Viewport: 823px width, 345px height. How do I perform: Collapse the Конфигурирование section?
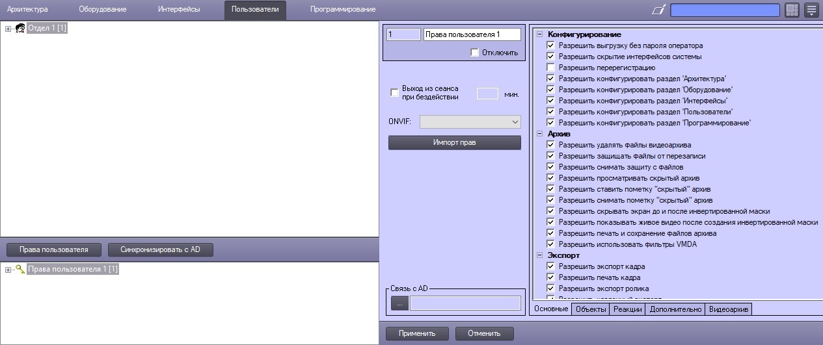coord(539,34)
